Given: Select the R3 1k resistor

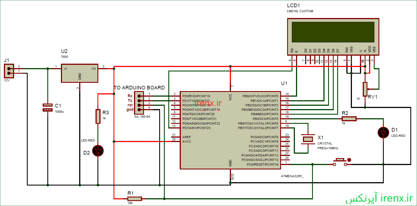Looking at the screenshot, I should pos(98,116).
